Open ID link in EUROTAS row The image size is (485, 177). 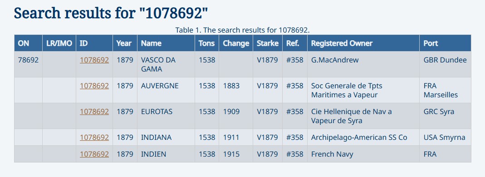[94, 112]
